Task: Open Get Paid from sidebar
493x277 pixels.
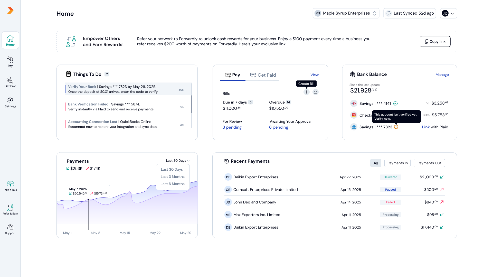Action: [x=10, y=82]
